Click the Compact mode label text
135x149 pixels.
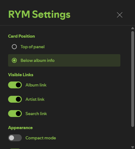[x=41, y=138]
